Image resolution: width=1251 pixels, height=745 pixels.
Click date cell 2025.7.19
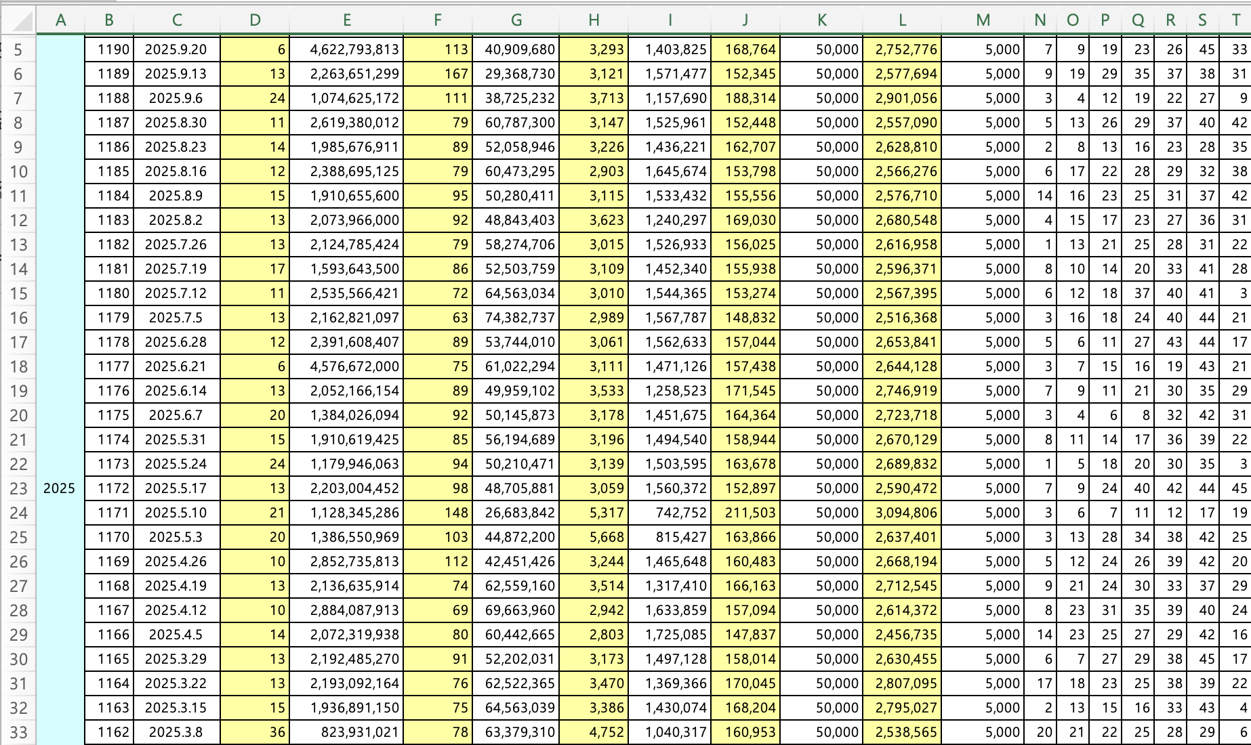(x=177, y=269)
